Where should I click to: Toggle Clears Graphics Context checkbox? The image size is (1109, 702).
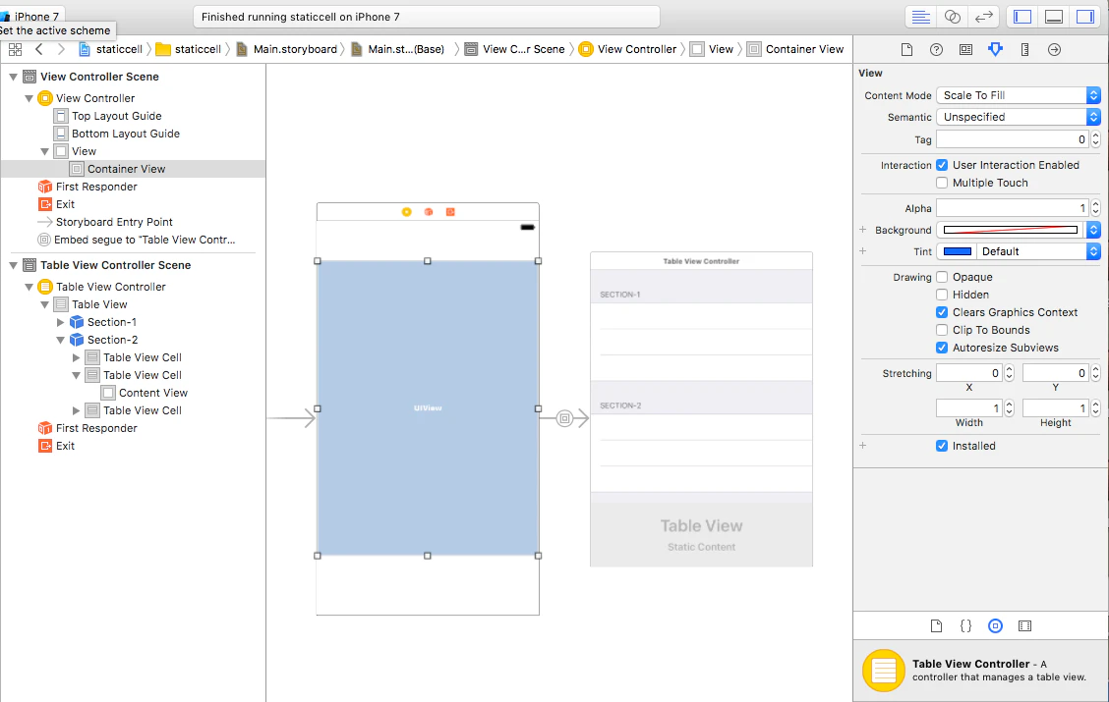click(942, 312)
